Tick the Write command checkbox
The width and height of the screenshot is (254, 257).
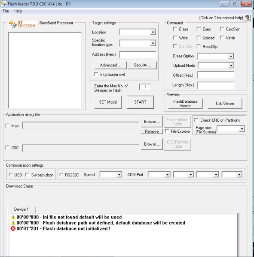pos(175,38)
